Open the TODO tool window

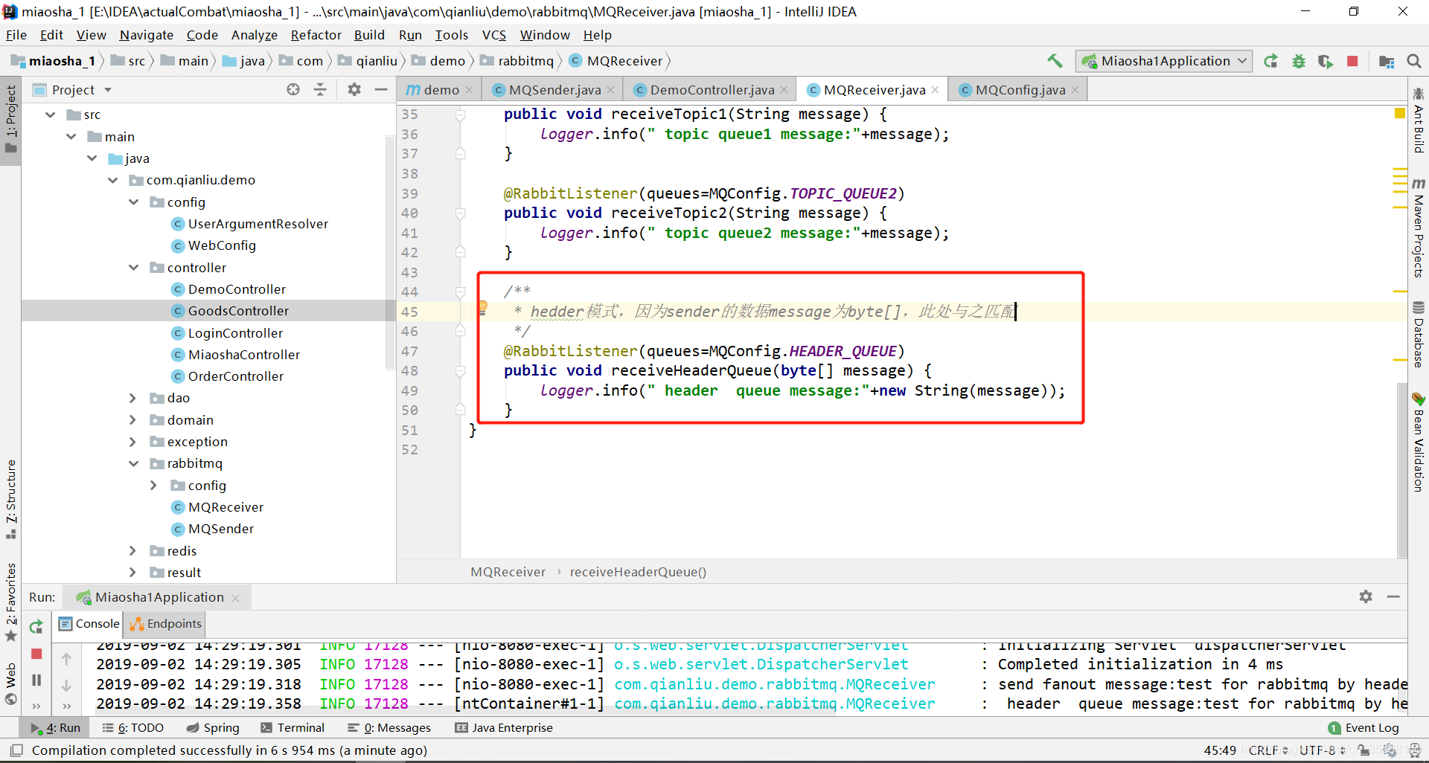(133, 728)
